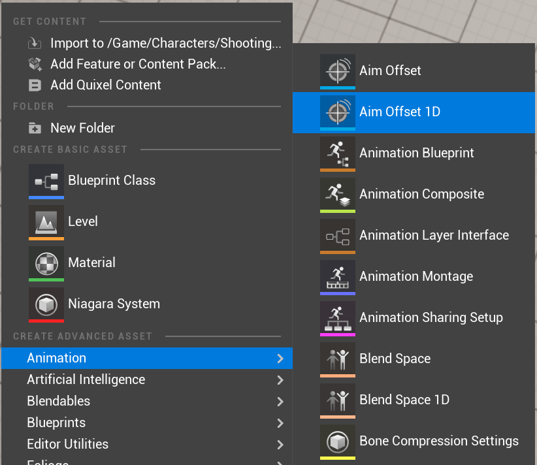Create a New Folder
This screenshot has height=465, width=537.
click(82, 128)
